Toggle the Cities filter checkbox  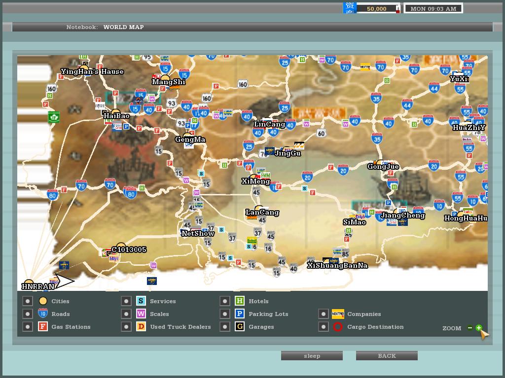(28, 301)
